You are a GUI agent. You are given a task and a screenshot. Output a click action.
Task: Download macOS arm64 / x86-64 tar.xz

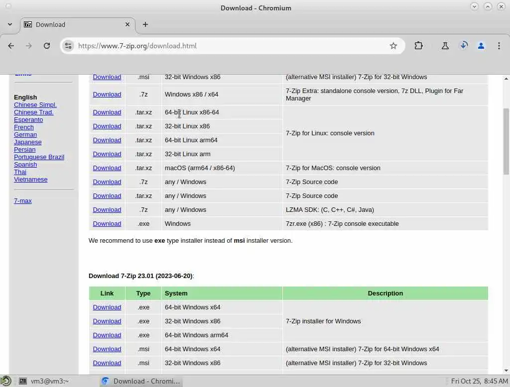pyautogui.click(x=107, y=168)
